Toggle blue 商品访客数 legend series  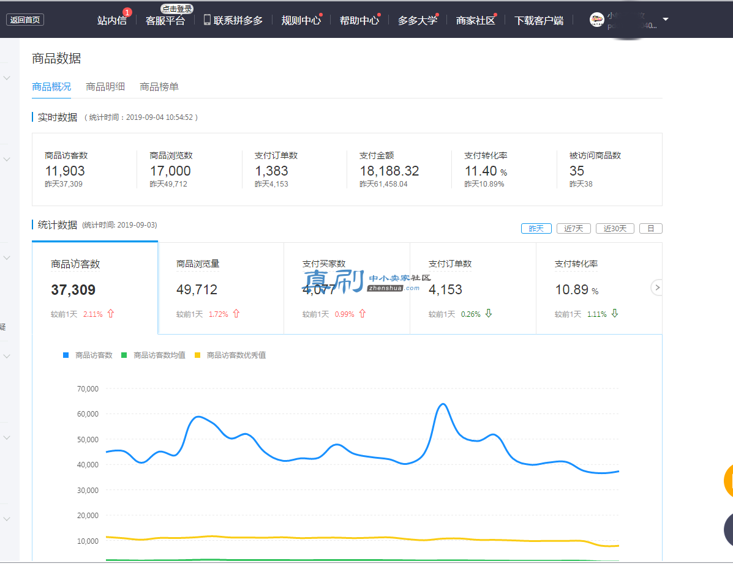pyautogui.click(x=88, y=355)
